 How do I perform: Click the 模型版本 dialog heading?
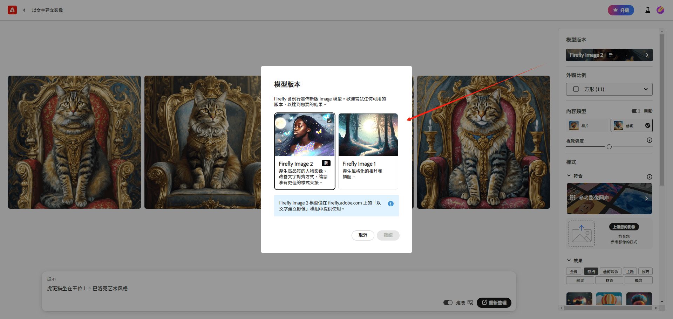click(287, 84)
